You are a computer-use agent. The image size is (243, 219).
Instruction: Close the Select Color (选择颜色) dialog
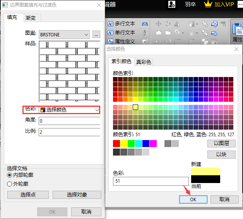point(236,49)
